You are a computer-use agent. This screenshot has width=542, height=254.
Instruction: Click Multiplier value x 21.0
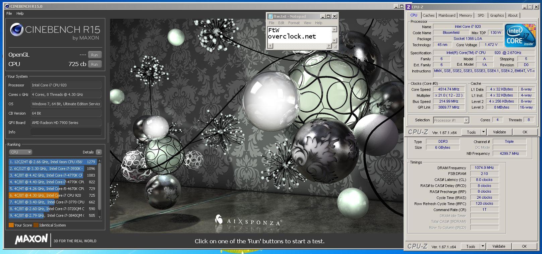[x=449, y=95]
